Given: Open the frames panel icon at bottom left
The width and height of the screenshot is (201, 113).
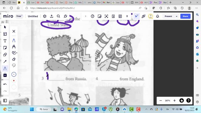Looking at the screenshot, I should [5, 100].
